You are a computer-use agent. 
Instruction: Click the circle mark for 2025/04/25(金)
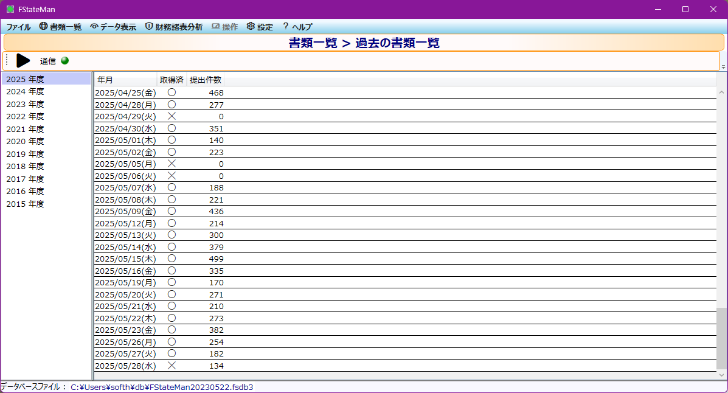[172, 92]
